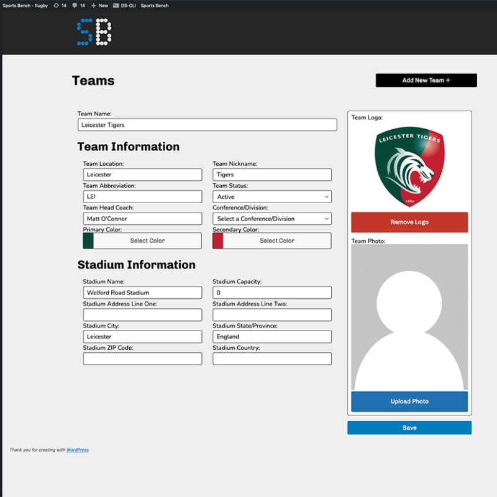Click the Team Location field

tap(142, 175)
